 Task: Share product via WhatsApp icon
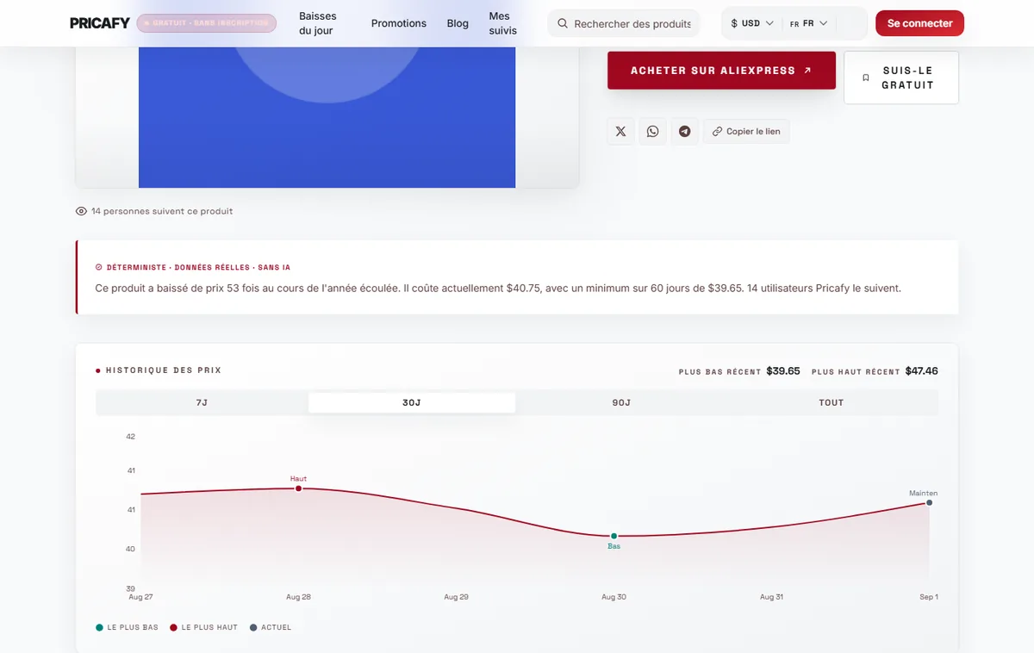(x=652, y=132)
